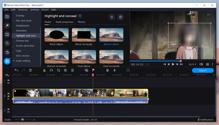This screenshot has width=219, height=125.
Task: Open the Filters magic wand tab
Action: coord(7,25)
